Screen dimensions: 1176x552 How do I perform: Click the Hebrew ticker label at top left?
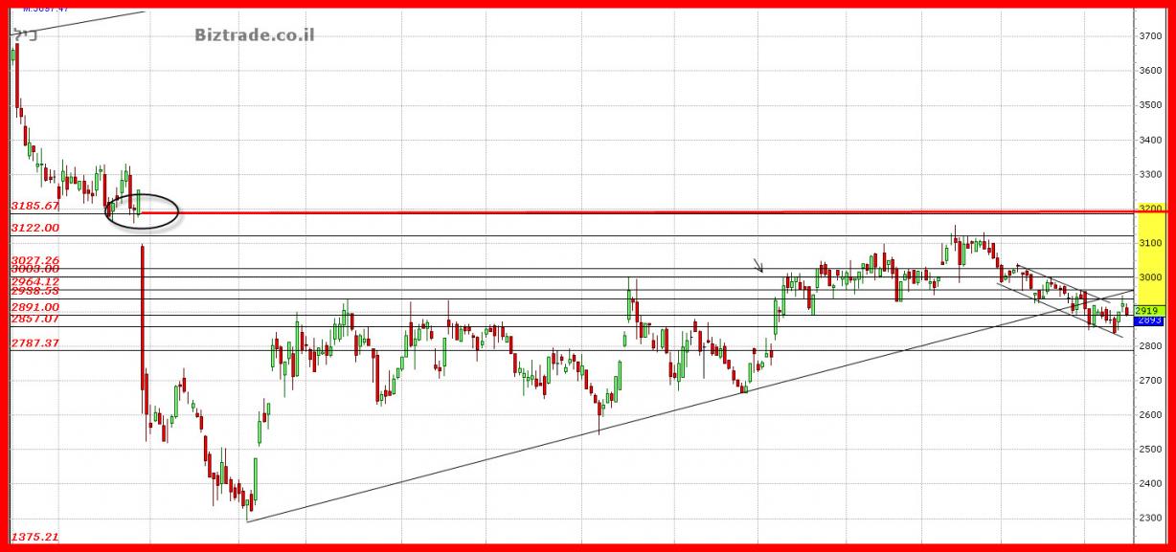pos(27,34)
